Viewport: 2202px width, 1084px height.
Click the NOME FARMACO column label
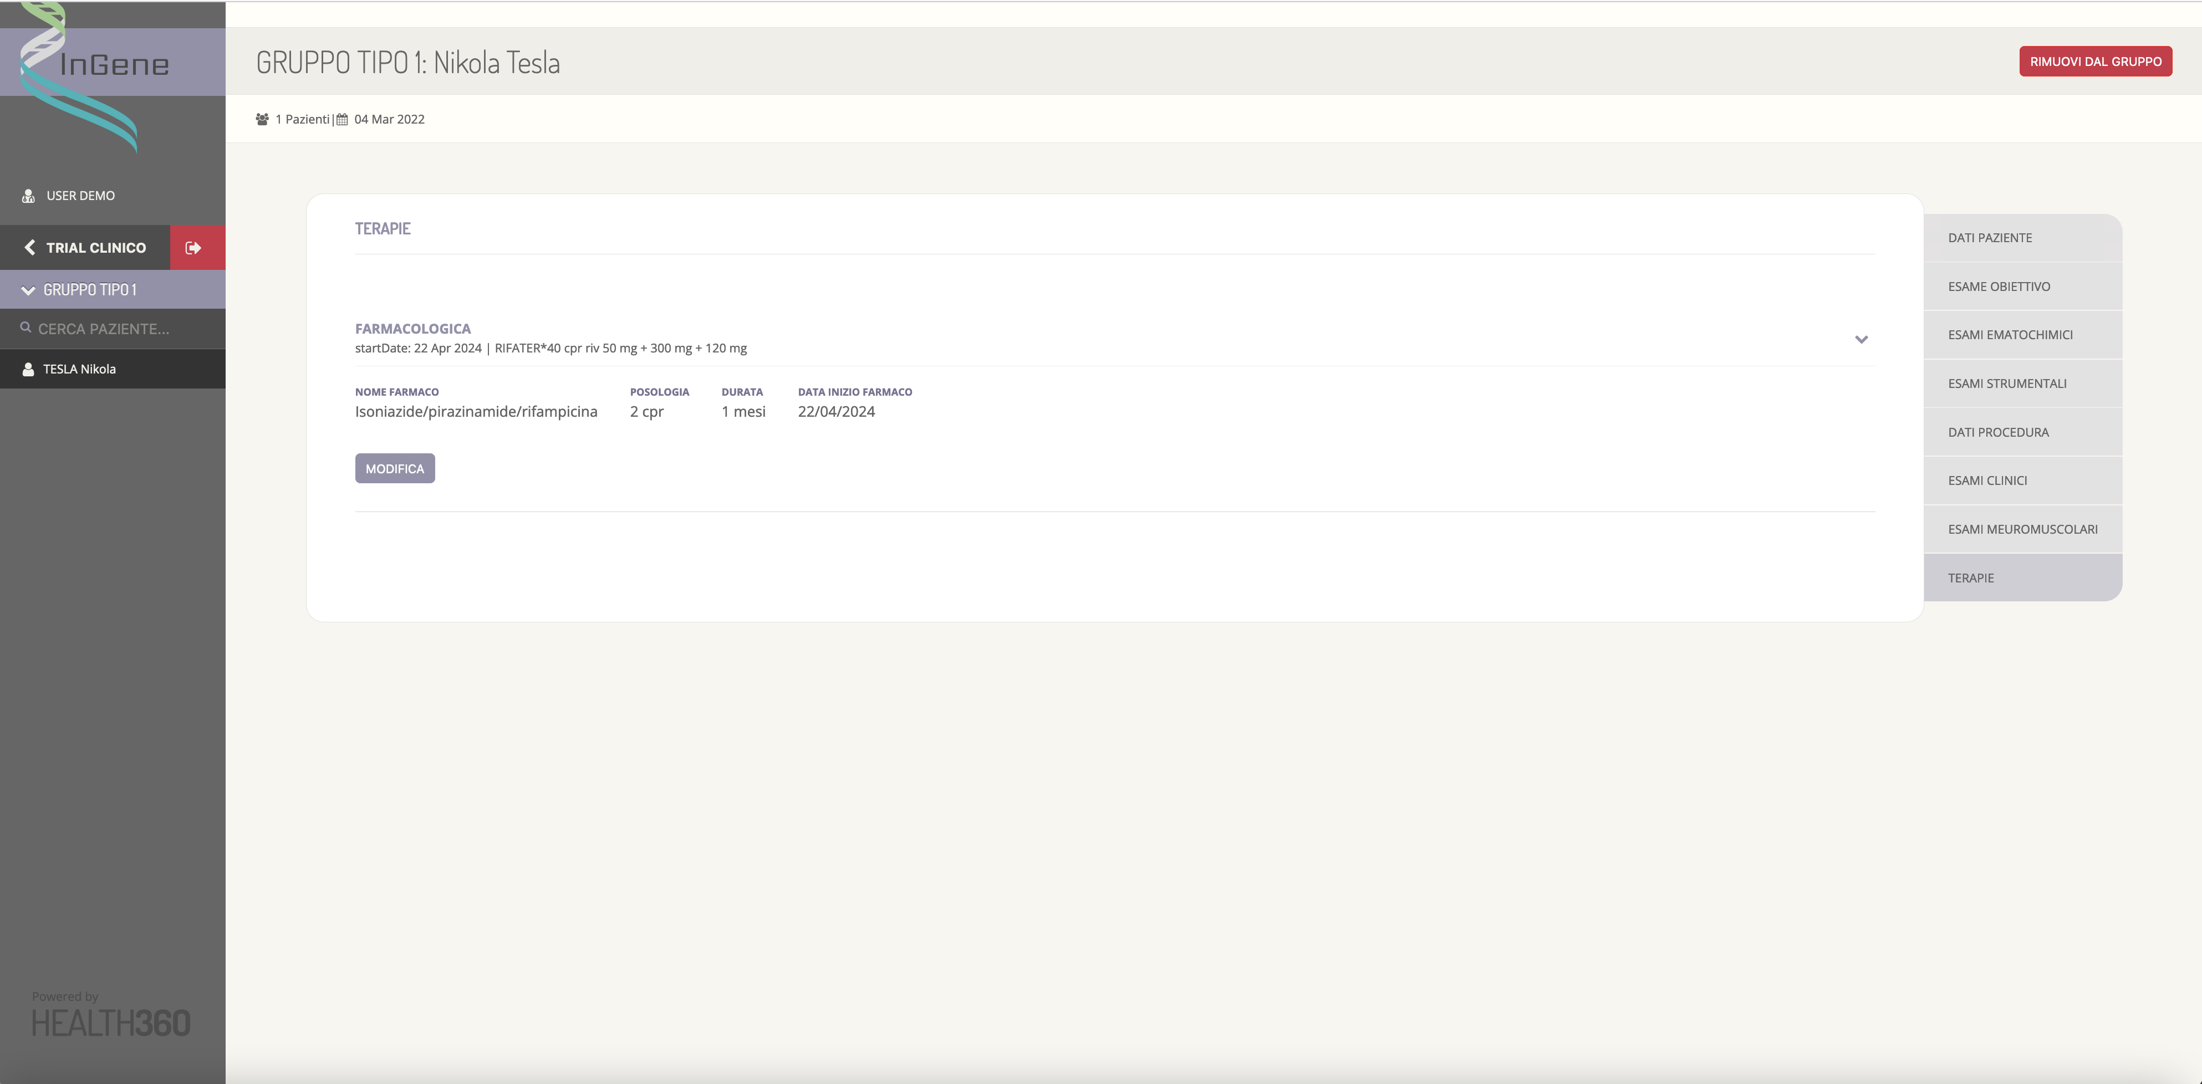pos(396,392)
